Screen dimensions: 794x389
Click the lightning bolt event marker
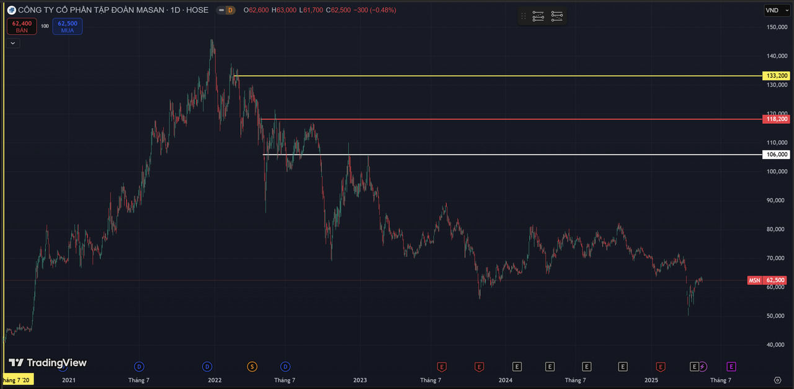click(x=703, y=367)
